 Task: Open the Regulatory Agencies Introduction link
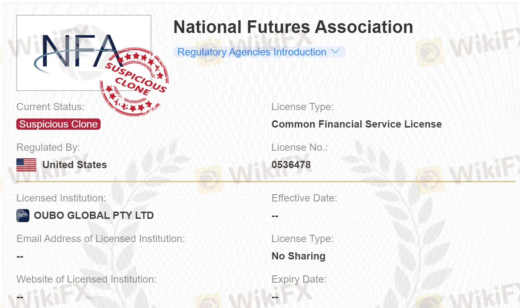(x=251, y=52)
